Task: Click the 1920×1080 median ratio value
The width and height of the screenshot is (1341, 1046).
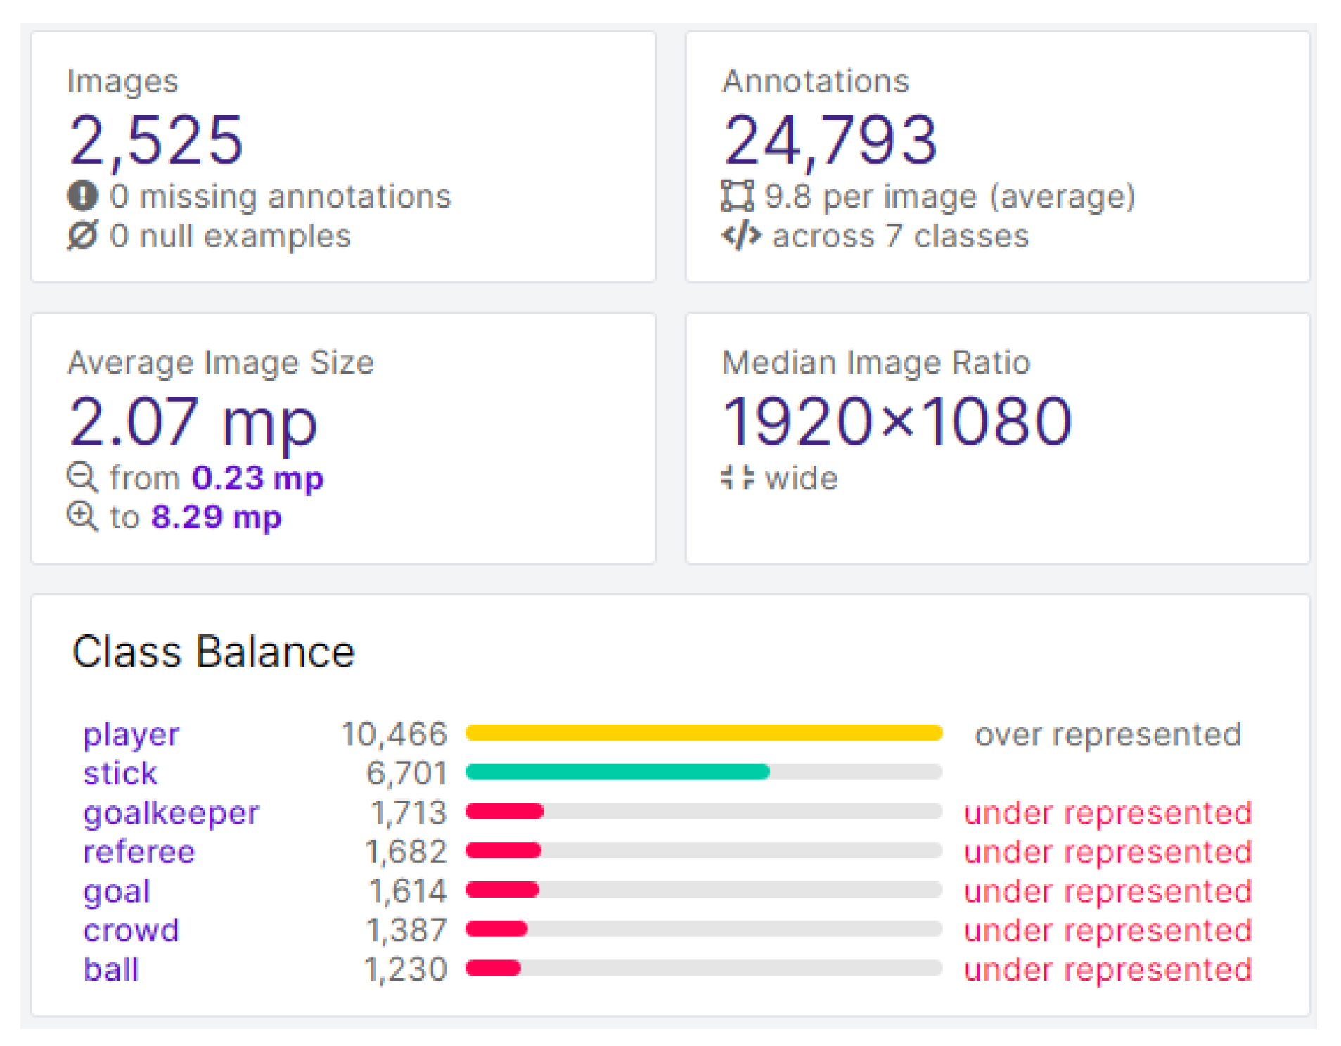Action: point(897,421)
